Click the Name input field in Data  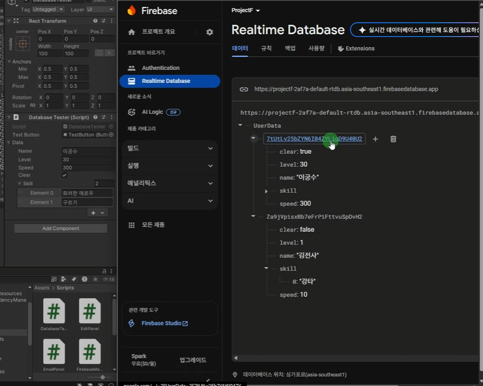click(87, 151)
